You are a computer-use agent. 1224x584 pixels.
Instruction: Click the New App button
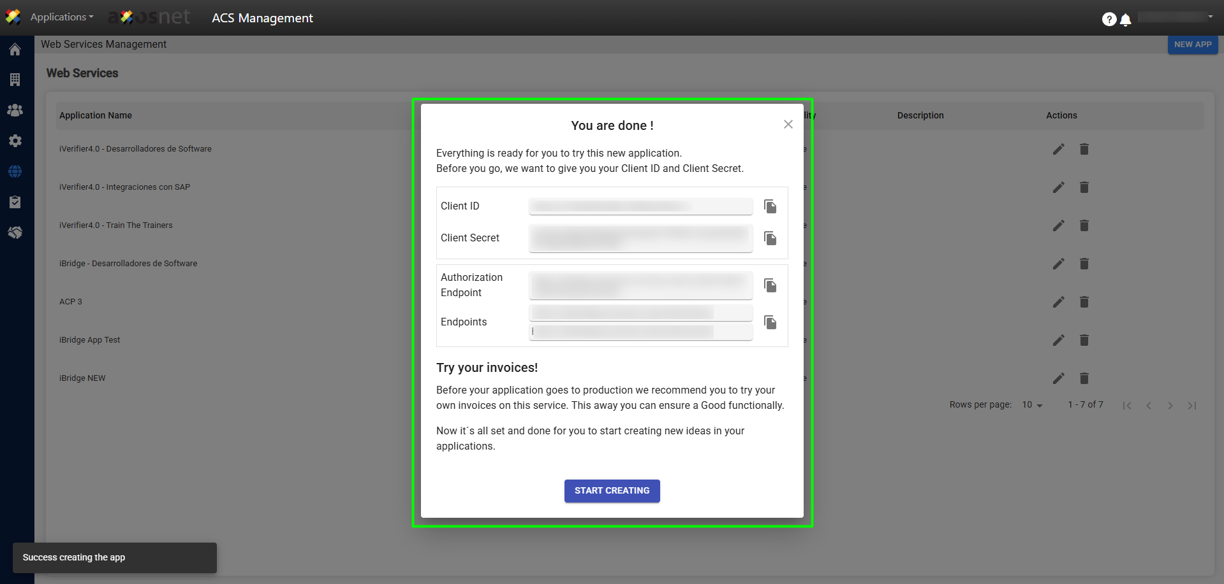pos(1192,45)
